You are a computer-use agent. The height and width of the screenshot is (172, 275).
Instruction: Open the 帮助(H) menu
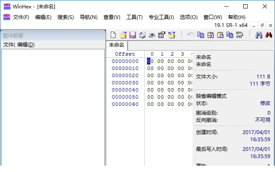point(237,17)
